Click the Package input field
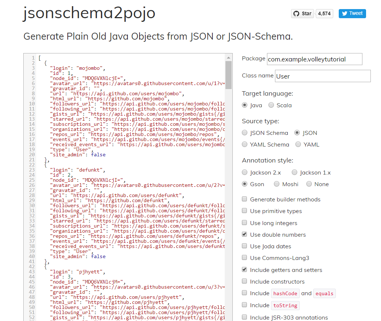The image size is (381, 321). (x=314, y=59)
